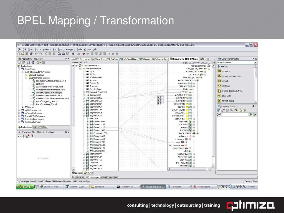
Task: Pin the Property Inspector panel
Action: (x=253, y=106)
